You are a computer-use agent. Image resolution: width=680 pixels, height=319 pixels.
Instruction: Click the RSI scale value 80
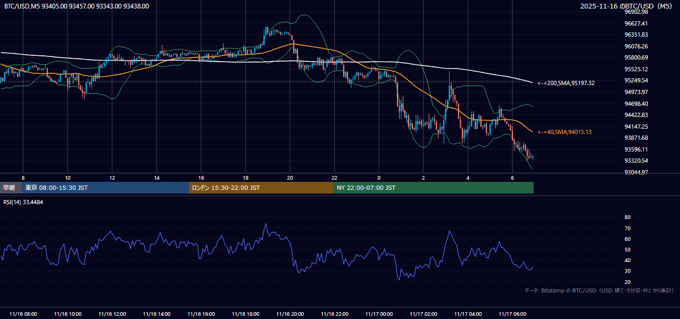coord(627,217)
